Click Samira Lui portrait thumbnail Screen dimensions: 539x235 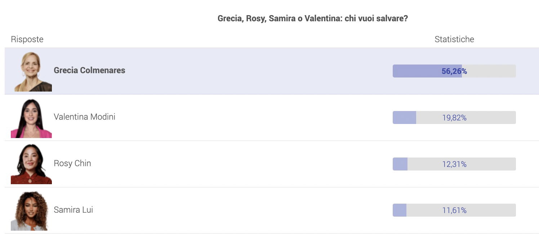(31, 211)
